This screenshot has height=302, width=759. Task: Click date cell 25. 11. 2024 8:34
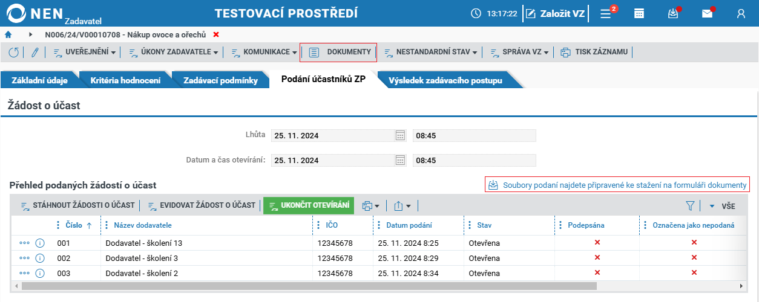point(408,273)
